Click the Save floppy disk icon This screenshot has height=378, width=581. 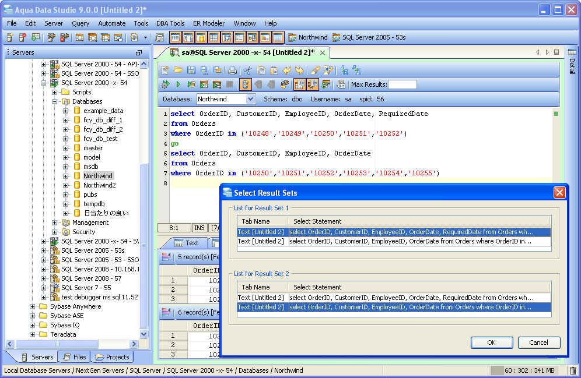point(191,70)
